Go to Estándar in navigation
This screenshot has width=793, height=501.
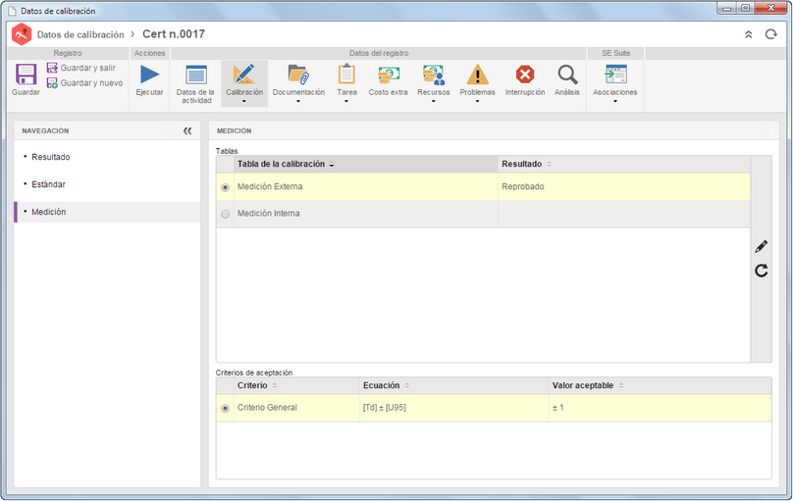click(x=48, y=184)
